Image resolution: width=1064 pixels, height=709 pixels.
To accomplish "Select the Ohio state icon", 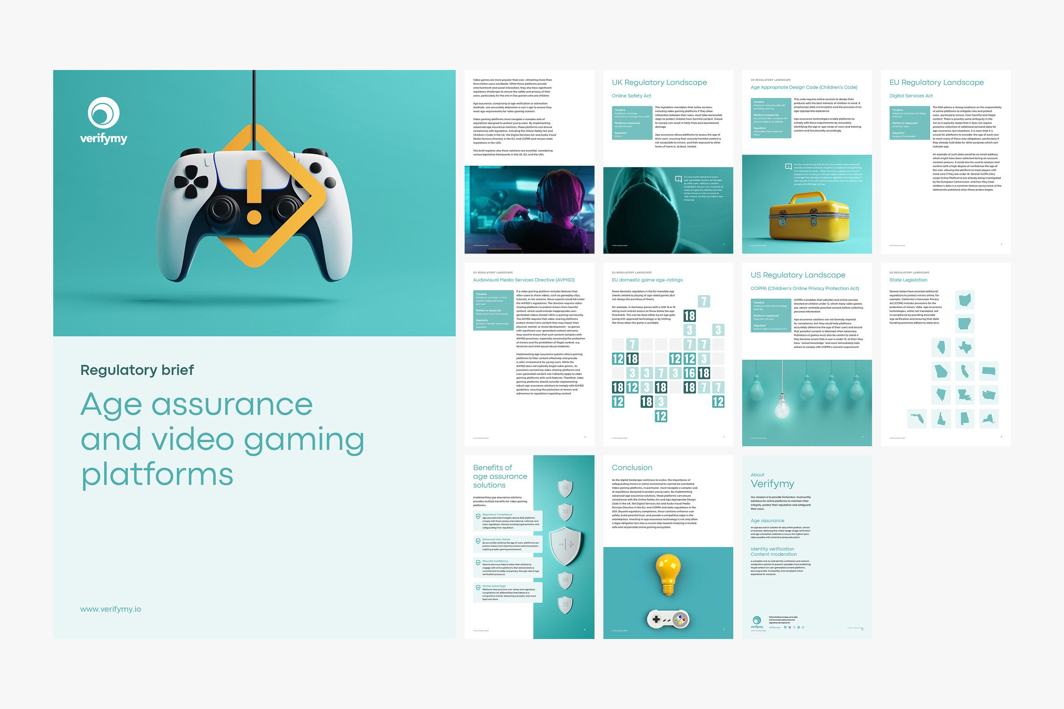I will (965, 300).
